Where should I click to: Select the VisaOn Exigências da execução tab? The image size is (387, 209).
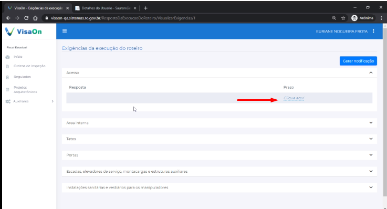(38, 8)
